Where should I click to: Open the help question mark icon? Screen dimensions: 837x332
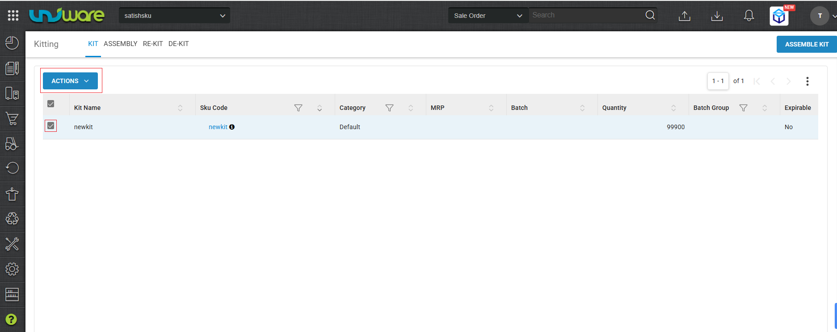click(x=11, y=319)
